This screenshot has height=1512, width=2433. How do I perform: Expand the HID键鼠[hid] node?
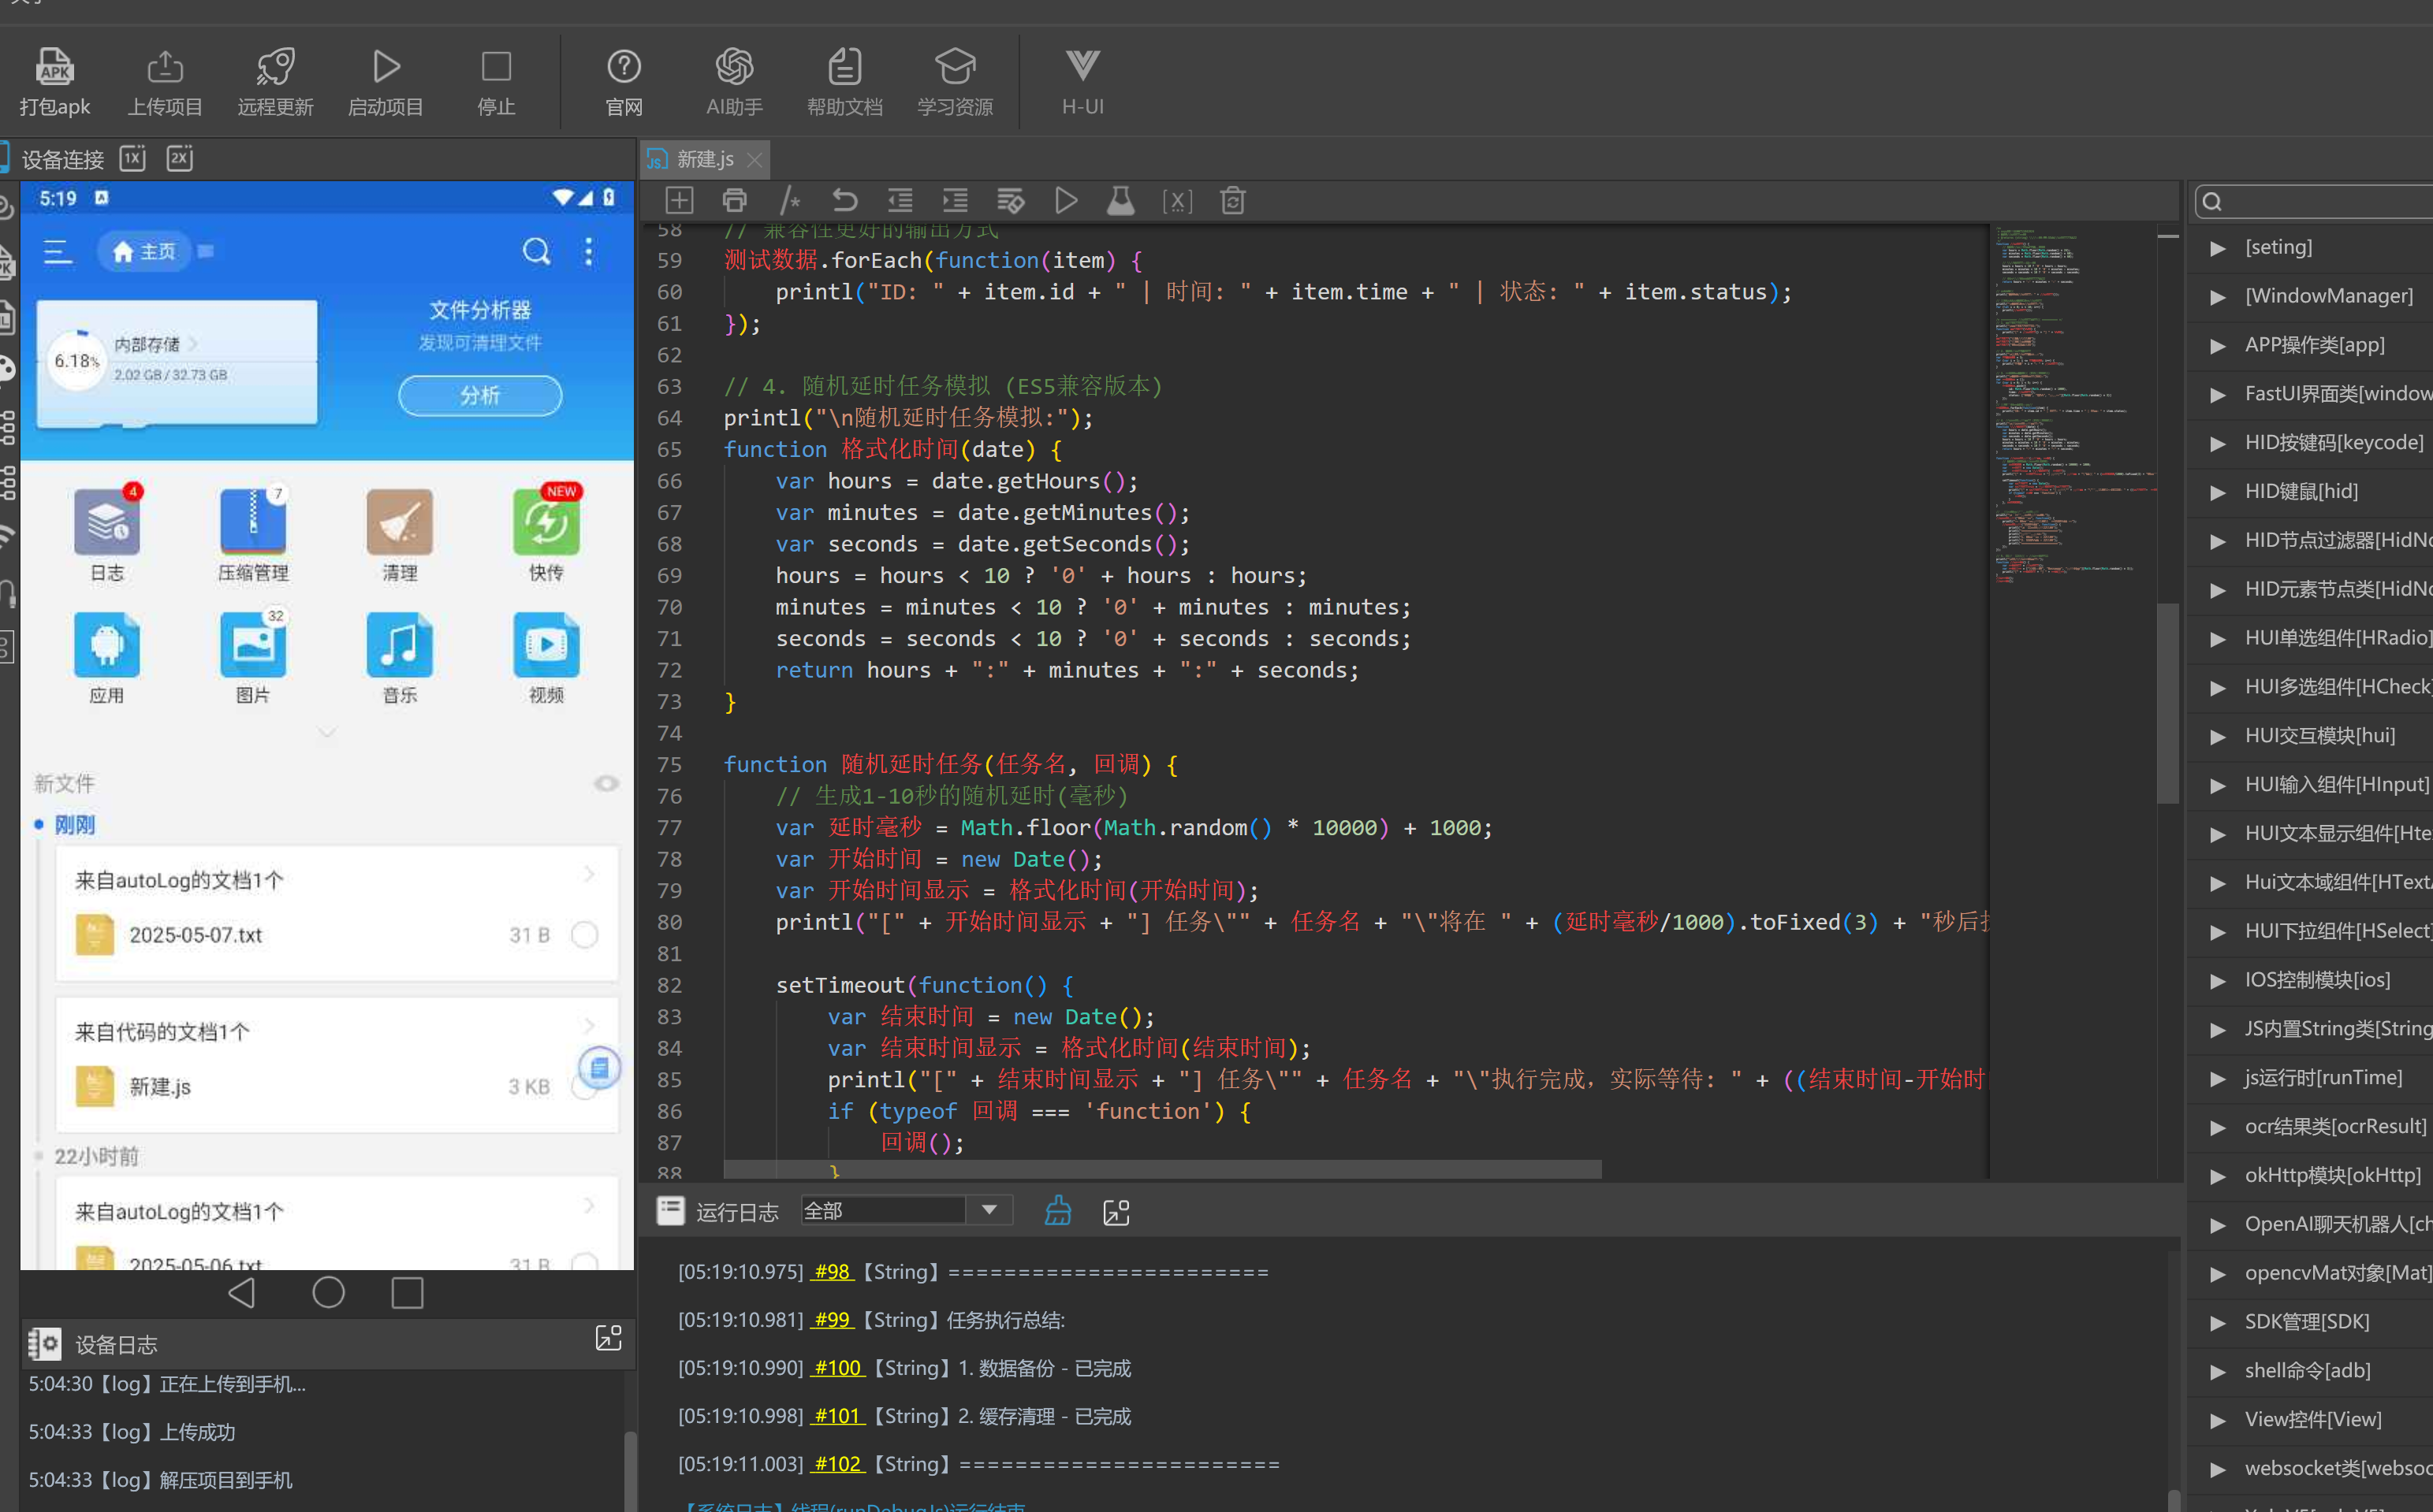[2218, 492]
